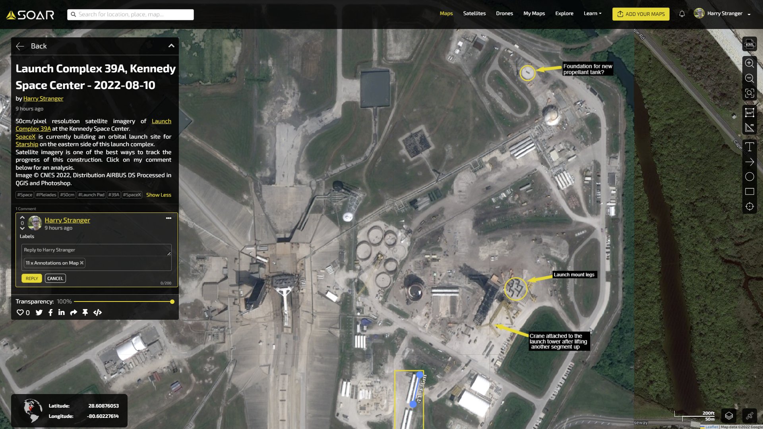
Task: Remove the 11 x Annotations on Map tag
Action: click(82, 263)
